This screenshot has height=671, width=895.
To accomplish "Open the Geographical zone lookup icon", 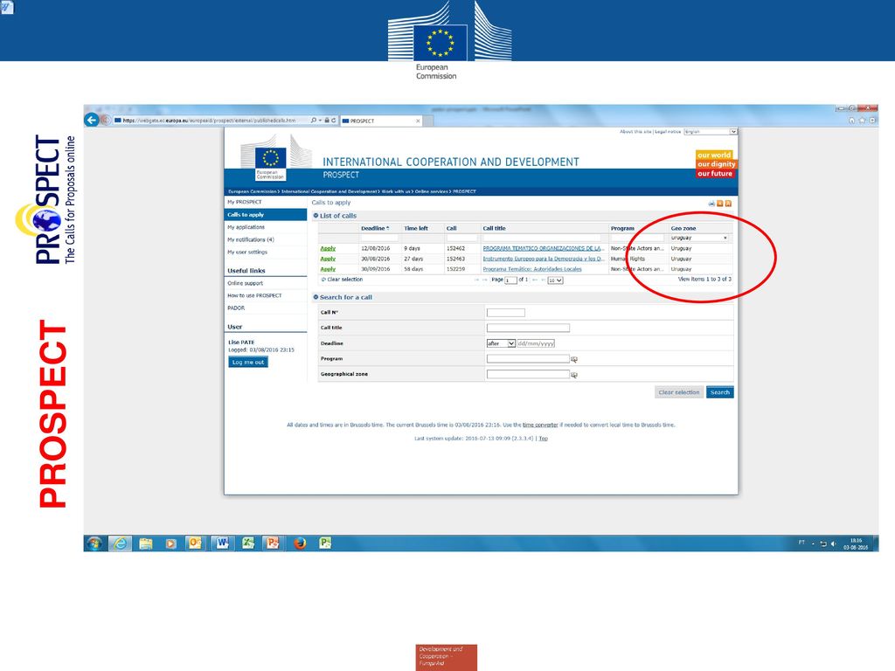I will pos(574,375).
